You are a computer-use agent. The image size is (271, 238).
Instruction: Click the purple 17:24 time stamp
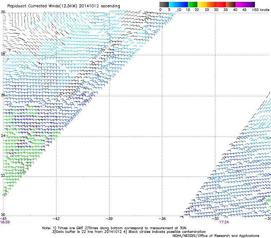(224, 222)
